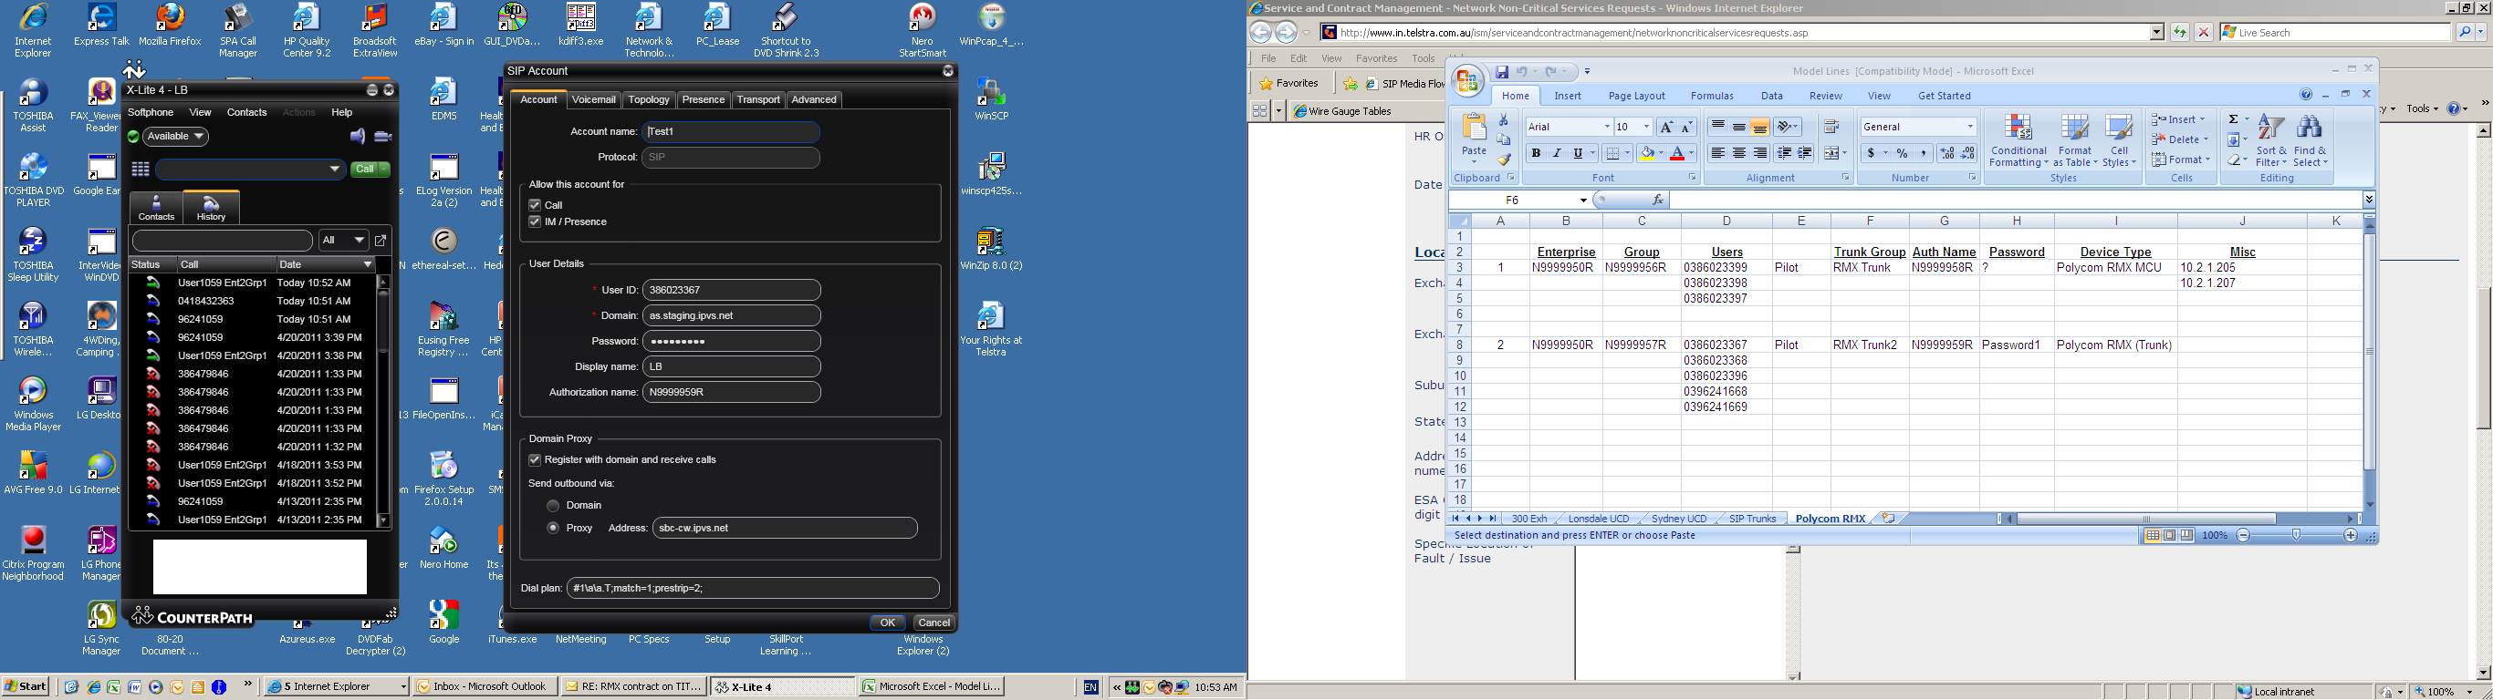Image resolution: width=2493 pixels, height=700 pixels.
Task: Click Increase Font Size icon in Excel
Action: coord(1665,127)
